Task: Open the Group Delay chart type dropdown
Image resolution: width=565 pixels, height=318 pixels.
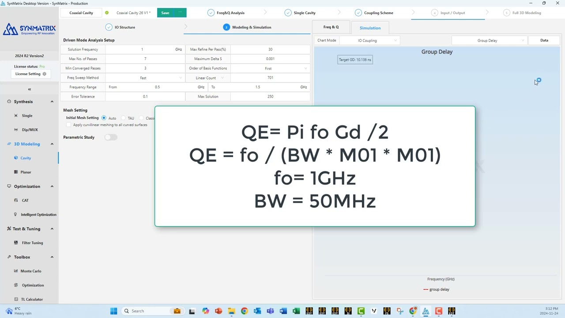Action: click(489, 41)
